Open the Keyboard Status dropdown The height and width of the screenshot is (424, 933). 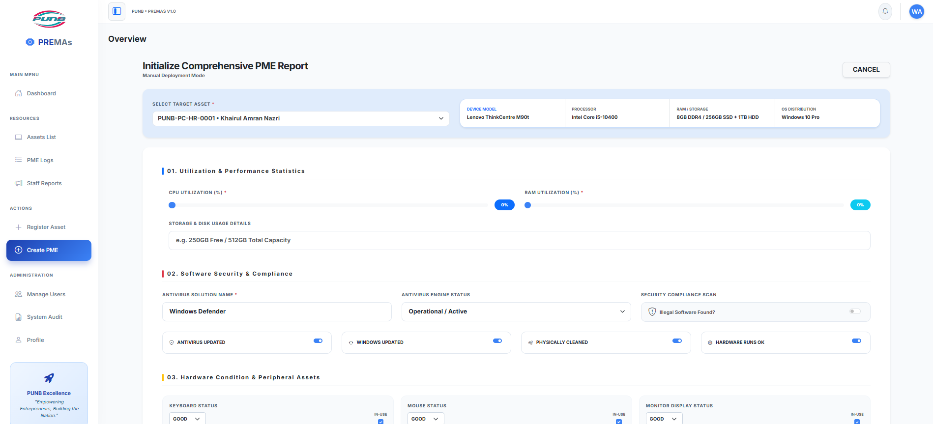pos(187,419)
